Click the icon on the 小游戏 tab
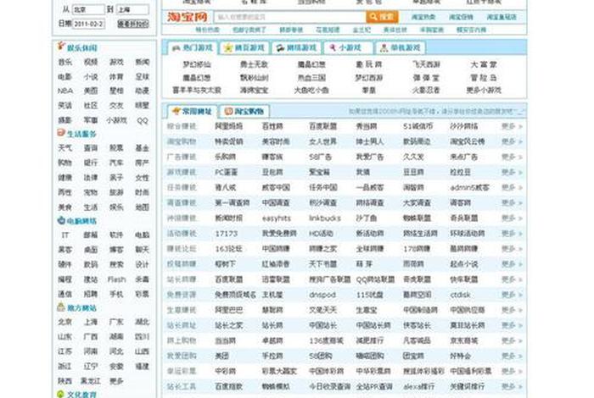This screenshot has width=594, height=398. tap(333, 47)
